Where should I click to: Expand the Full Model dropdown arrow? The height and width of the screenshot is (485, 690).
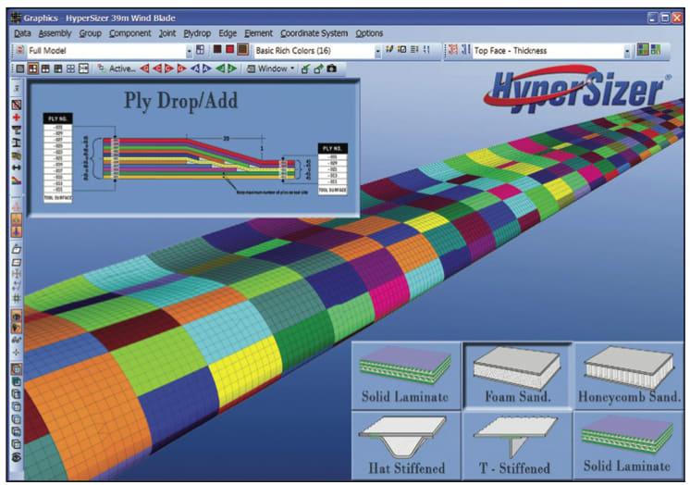pyautogui.click(x=189, y=51)
